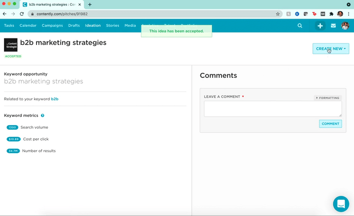The image size is (354, 216).
Task: Click the search magnifier icon in navbar
Action: coord(300,25)
